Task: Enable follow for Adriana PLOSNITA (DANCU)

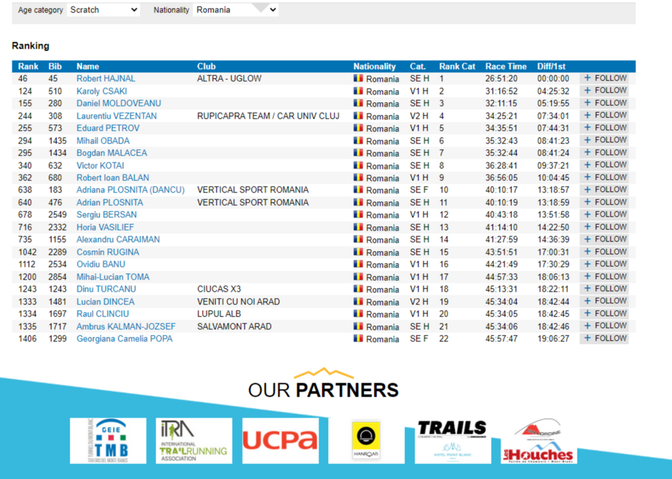Action: (x=604, y=190)
